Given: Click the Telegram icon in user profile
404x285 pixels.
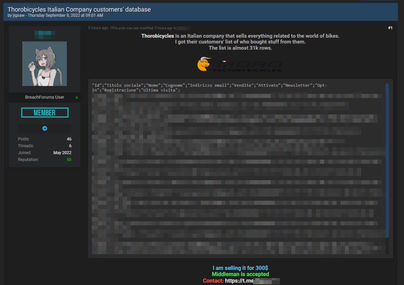Looking at the screenshot, I should (x=45, y=129).
